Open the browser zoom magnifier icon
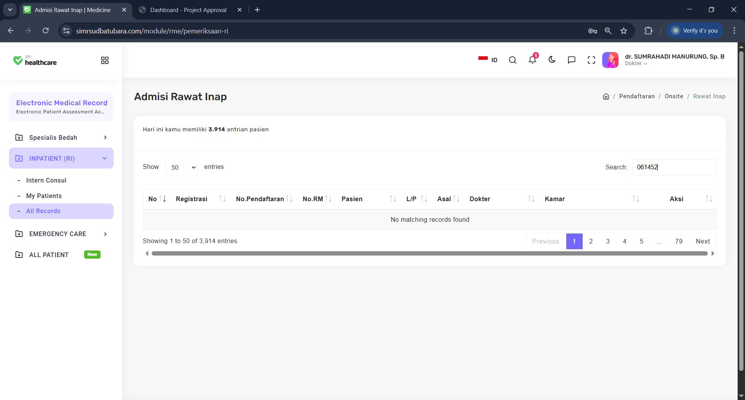The height and width of the screenshot is (400, 745). click(x=608, y=31)
